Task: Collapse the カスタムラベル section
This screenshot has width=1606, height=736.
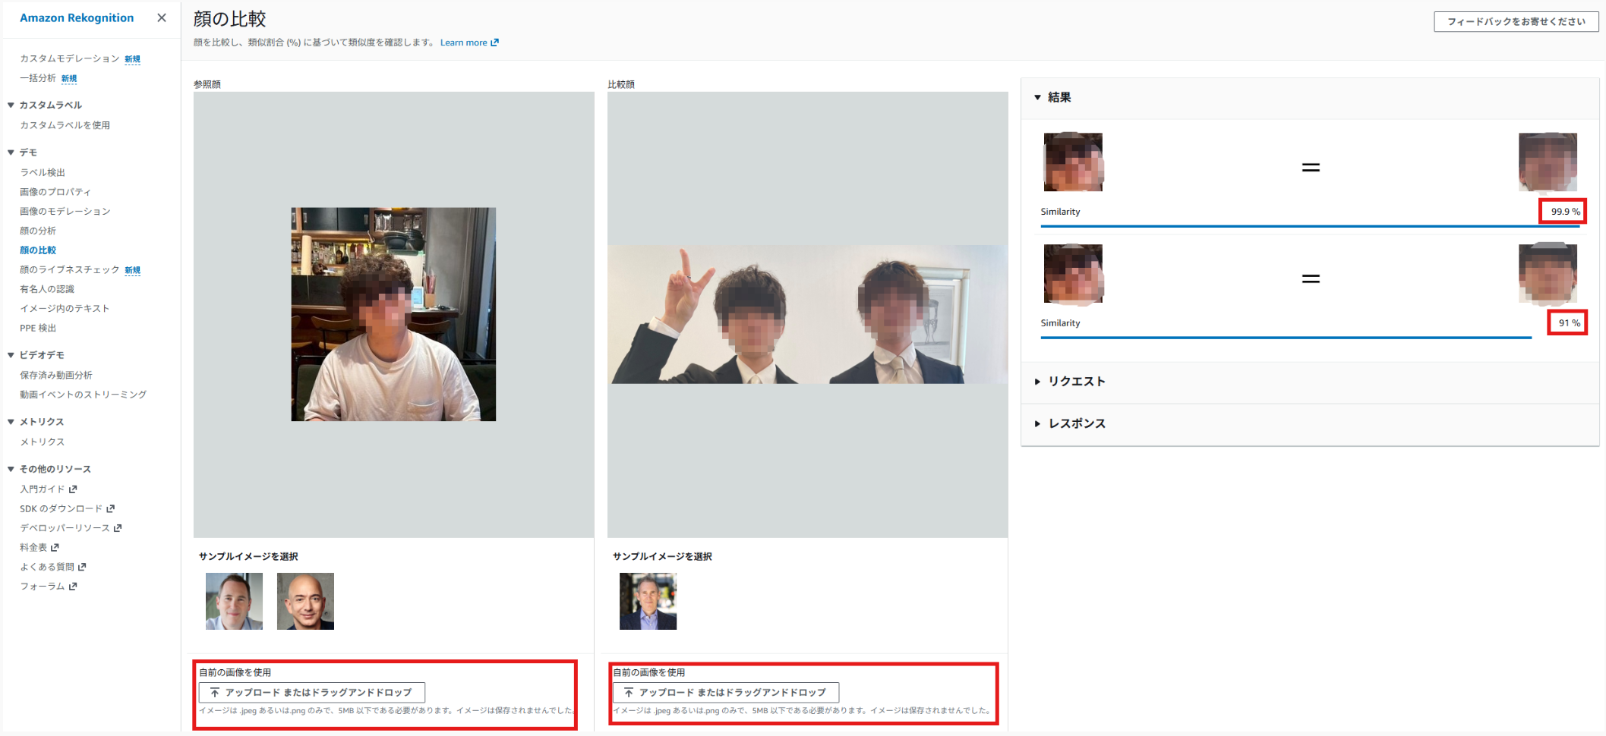Action: point(11,105)
